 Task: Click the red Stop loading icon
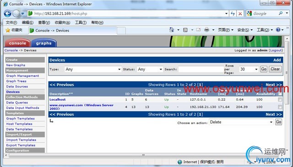240,13
